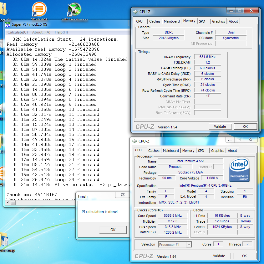
Task: Switch to CPU tab in top CPU-Z
Action: pos(139,21)
